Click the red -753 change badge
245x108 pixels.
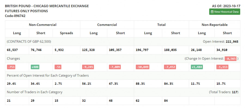tap(11, 67)
